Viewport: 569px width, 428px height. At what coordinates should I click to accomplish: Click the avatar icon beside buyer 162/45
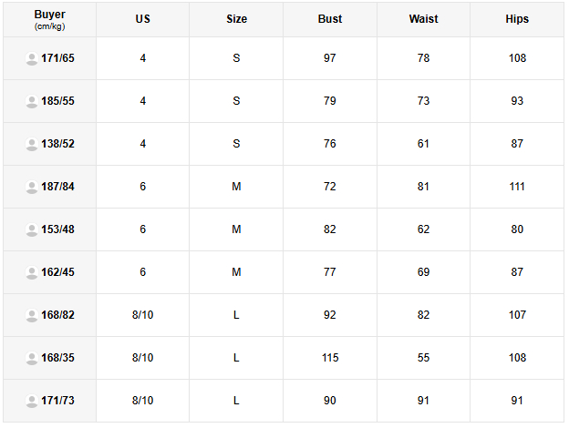32,272
